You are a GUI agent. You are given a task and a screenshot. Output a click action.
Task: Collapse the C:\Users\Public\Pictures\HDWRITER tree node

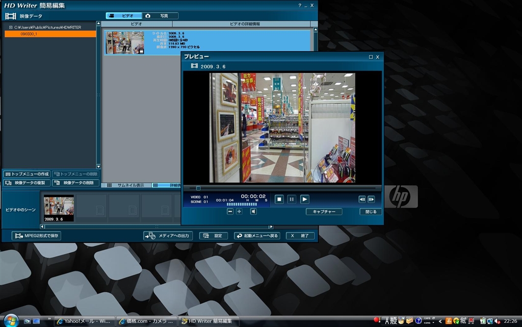coord(11,28)
